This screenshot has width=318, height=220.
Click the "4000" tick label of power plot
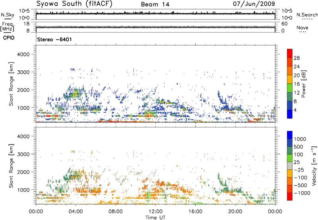coord(23,54)
